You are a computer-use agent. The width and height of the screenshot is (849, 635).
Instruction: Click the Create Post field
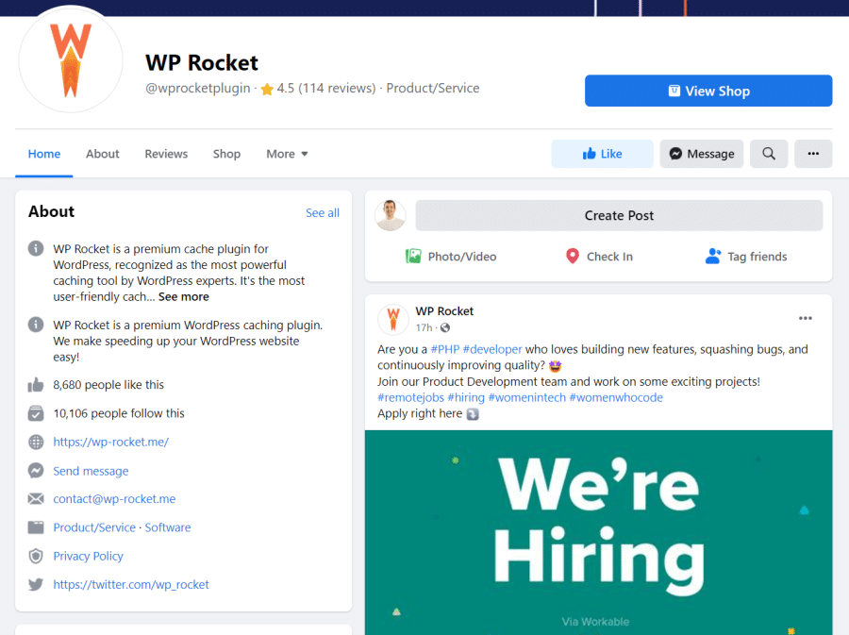[x=619, y=215]
